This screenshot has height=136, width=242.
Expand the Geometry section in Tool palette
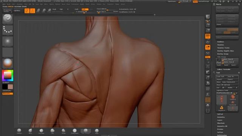[221, 117]
